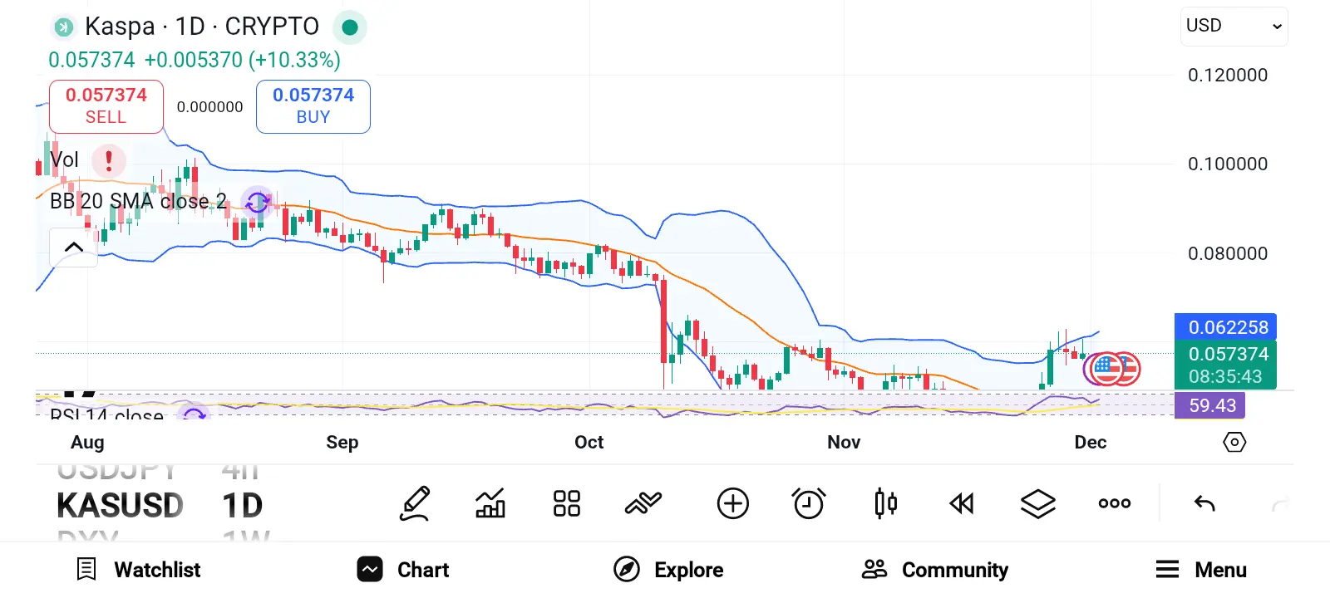Create an alert with the clock icon
1330x598 pixels.
point(809,502)
